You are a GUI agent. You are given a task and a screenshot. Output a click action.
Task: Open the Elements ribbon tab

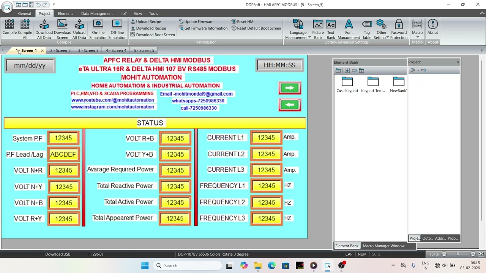(x=65, y=13)
